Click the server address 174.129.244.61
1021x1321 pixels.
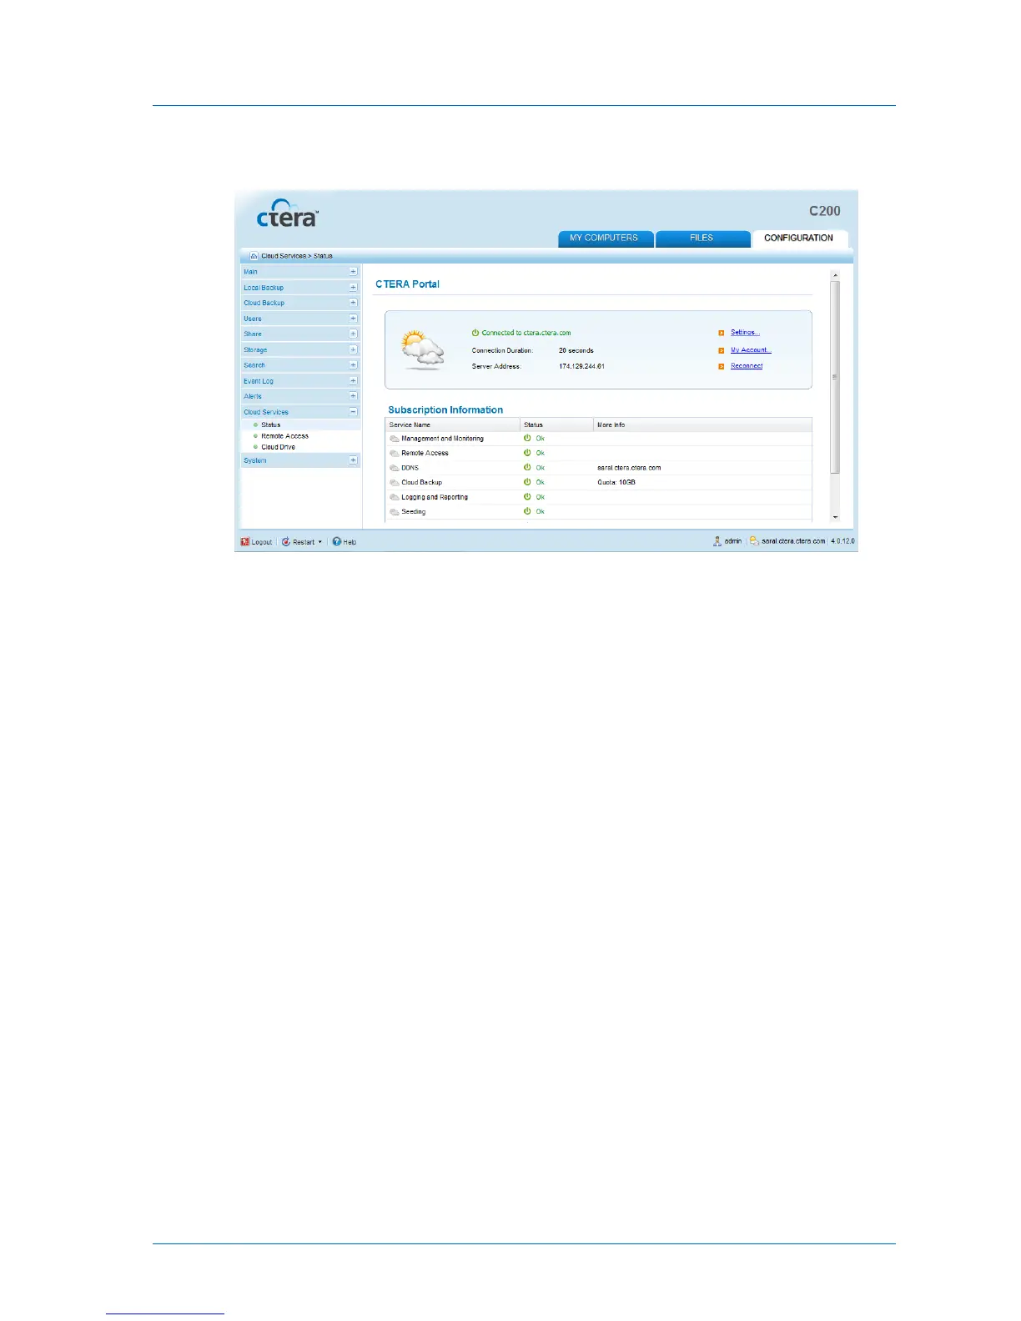[581, 367]
